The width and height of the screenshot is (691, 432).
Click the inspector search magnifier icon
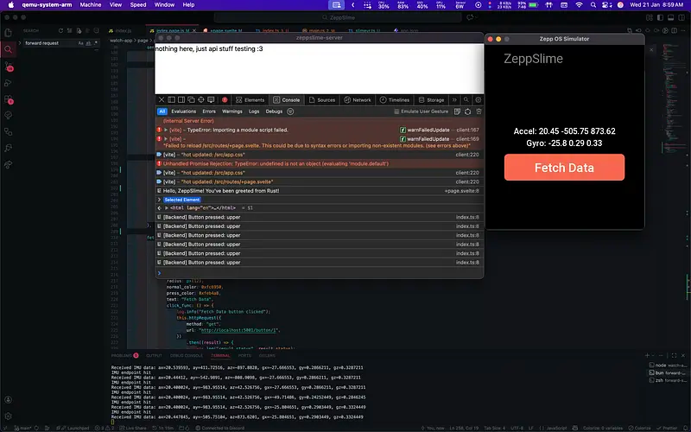click(466, 100)
